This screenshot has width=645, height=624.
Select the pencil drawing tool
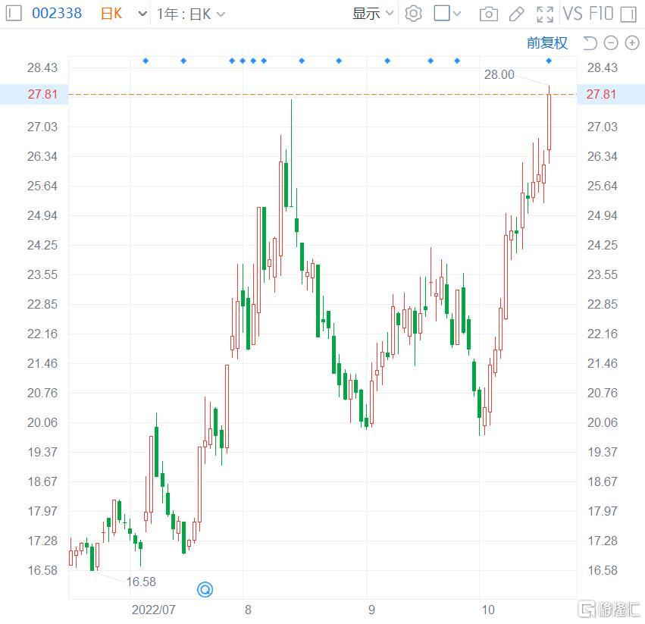click(x=517, y=14)
